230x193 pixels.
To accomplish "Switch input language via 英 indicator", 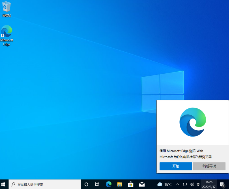I will coord(198,185).
